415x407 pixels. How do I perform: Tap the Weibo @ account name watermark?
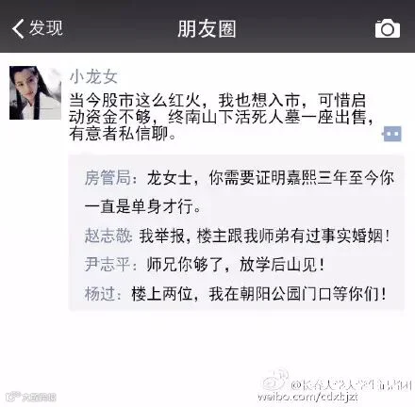click(351, 385)
